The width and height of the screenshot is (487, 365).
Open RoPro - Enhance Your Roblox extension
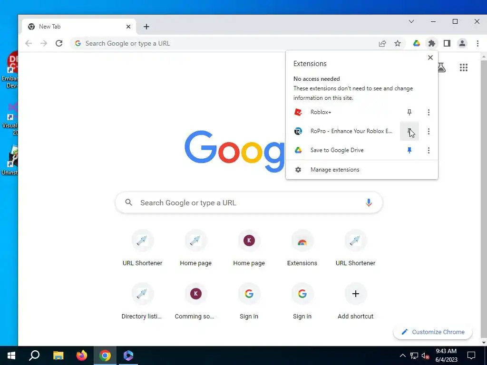tap(343, 131)
